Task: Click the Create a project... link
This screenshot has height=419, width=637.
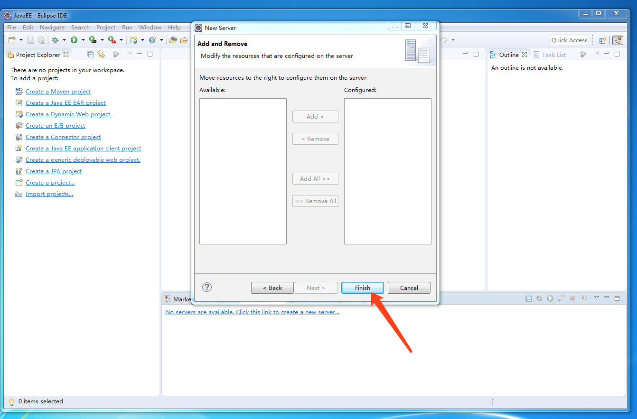Action: [50, 183]
